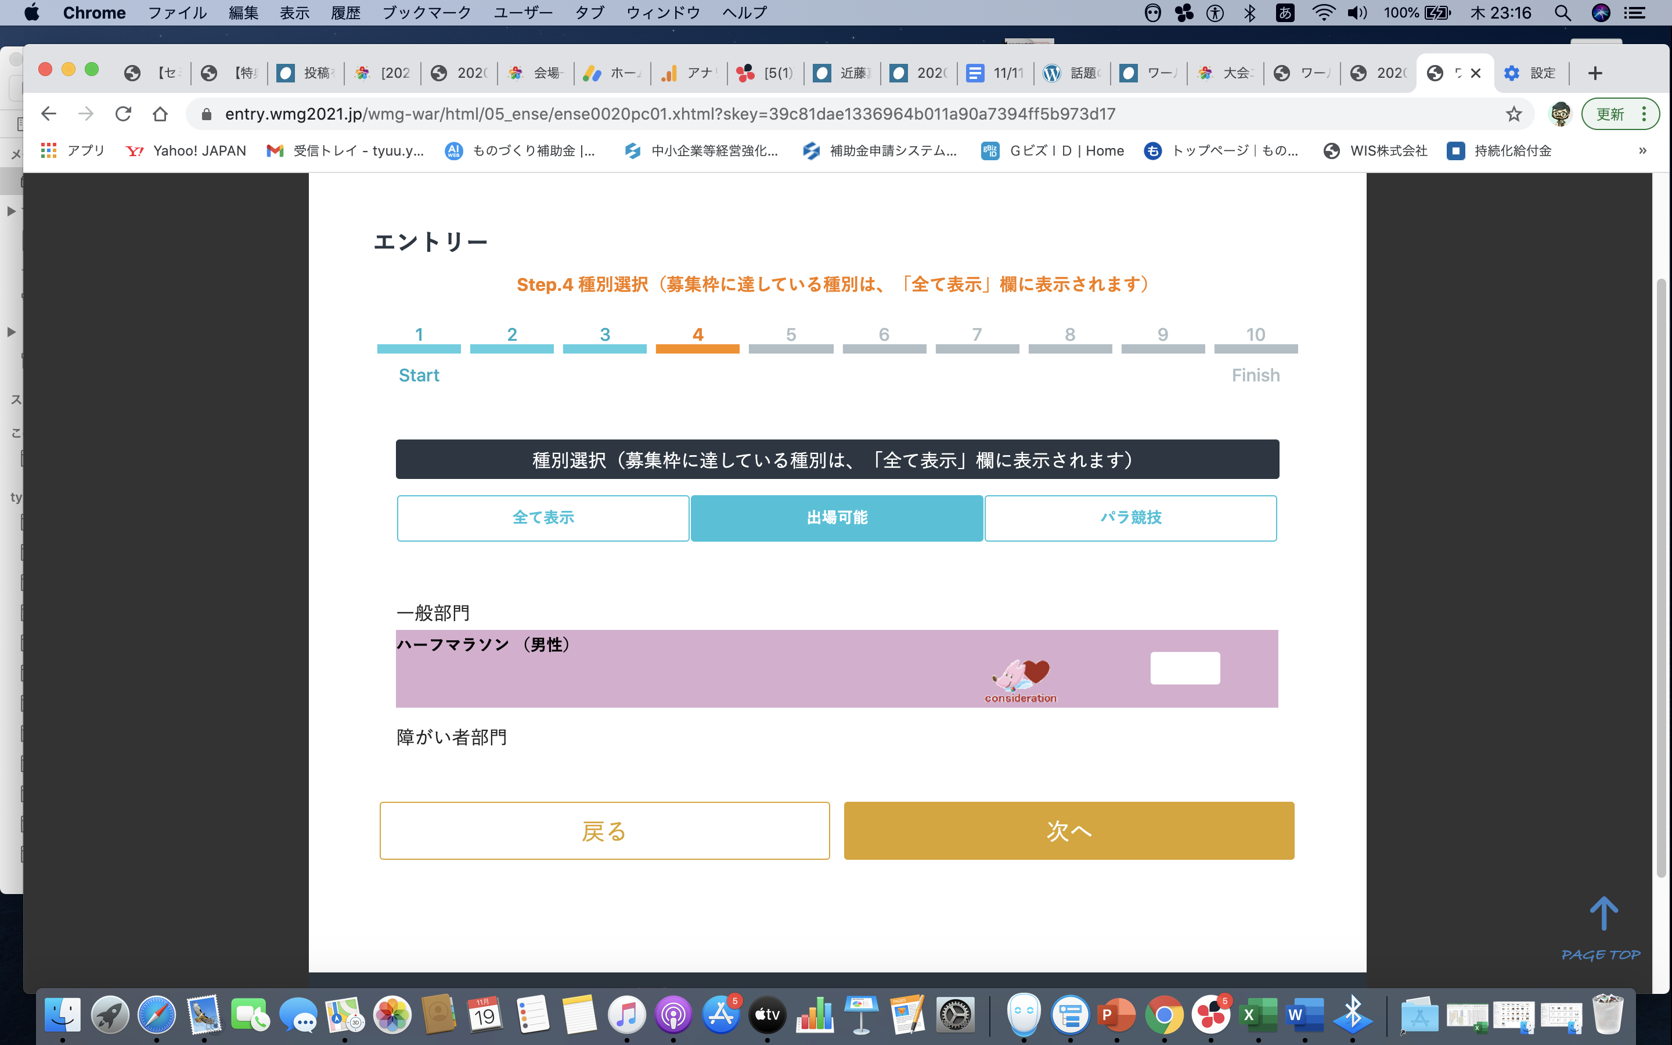Open Trash from the Dock

coord(1608,1015)
